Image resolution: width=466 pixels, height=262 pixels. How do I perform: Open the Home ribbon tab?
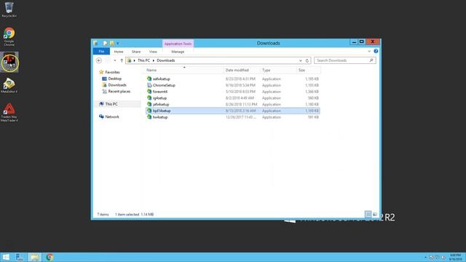119,52
